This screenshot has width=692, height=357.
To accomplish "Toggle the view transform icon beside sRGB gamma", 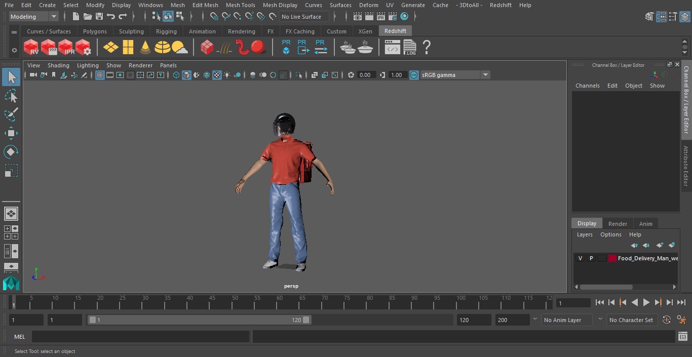I will pyautogui.click(x=414, y=75).
